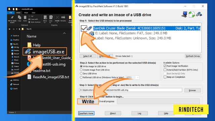
Task: Click the imageUSB title bar app icon
Action: [x=77, y=6]
